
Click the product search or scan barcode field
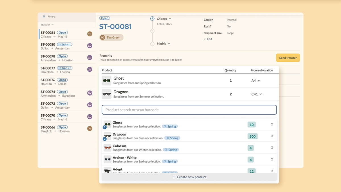pos(189,110)
